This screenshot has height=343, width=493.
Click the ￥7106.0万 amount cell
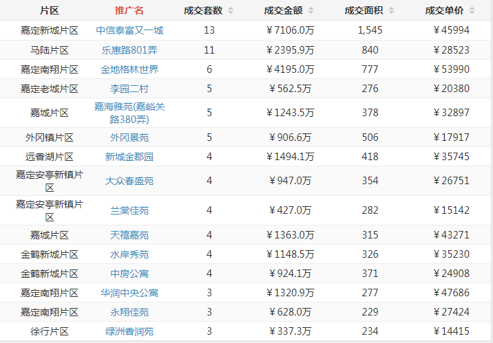290,30
